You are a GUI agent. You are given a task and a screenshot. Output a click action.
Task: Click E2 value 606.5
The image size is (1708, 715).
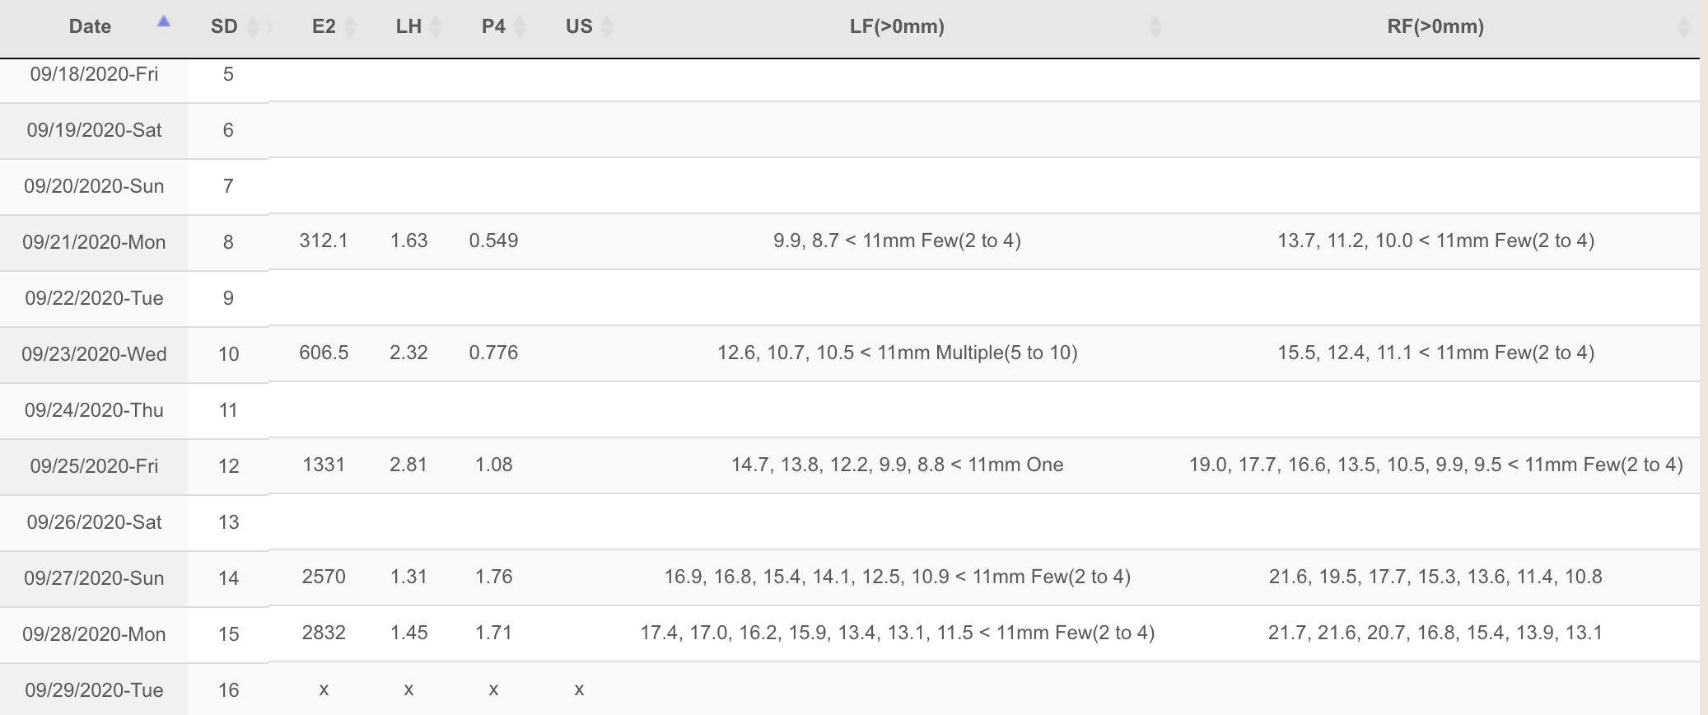(324, 353)
